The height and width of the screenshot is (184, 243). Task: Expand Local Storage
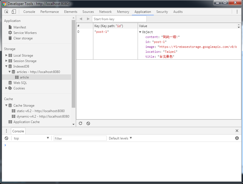click(x=6, y=55)
